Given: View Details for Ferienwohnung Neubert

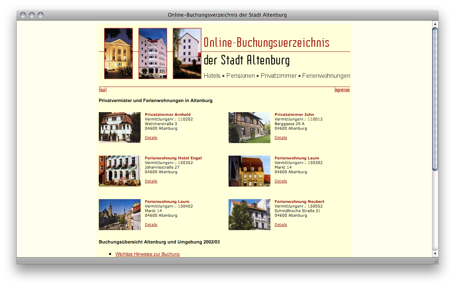Looking at the screenshot, I should [281, 225].
